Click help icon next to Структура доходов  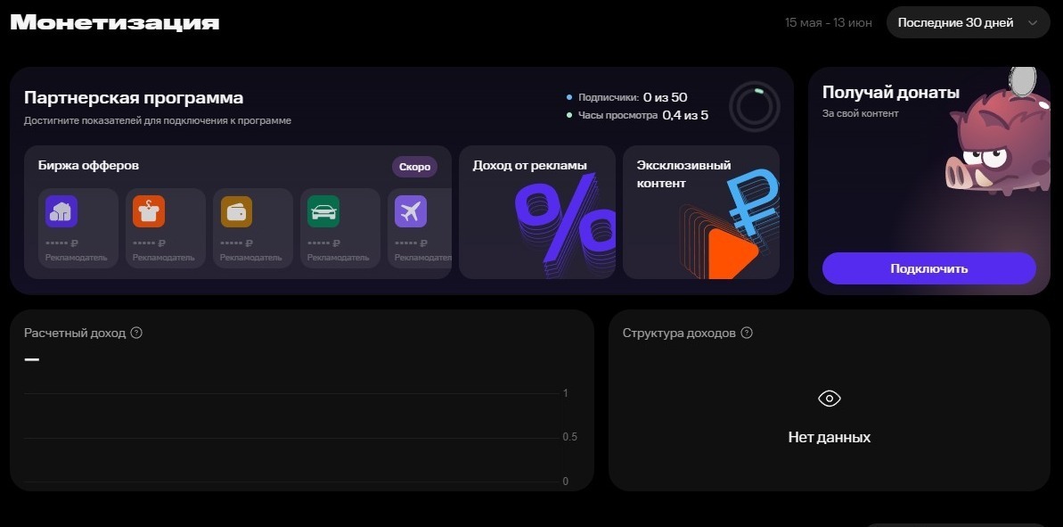click(x=747, y=333)
